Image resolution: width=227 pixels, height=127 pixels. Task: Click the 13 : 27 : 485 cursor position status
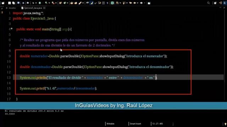157,124
